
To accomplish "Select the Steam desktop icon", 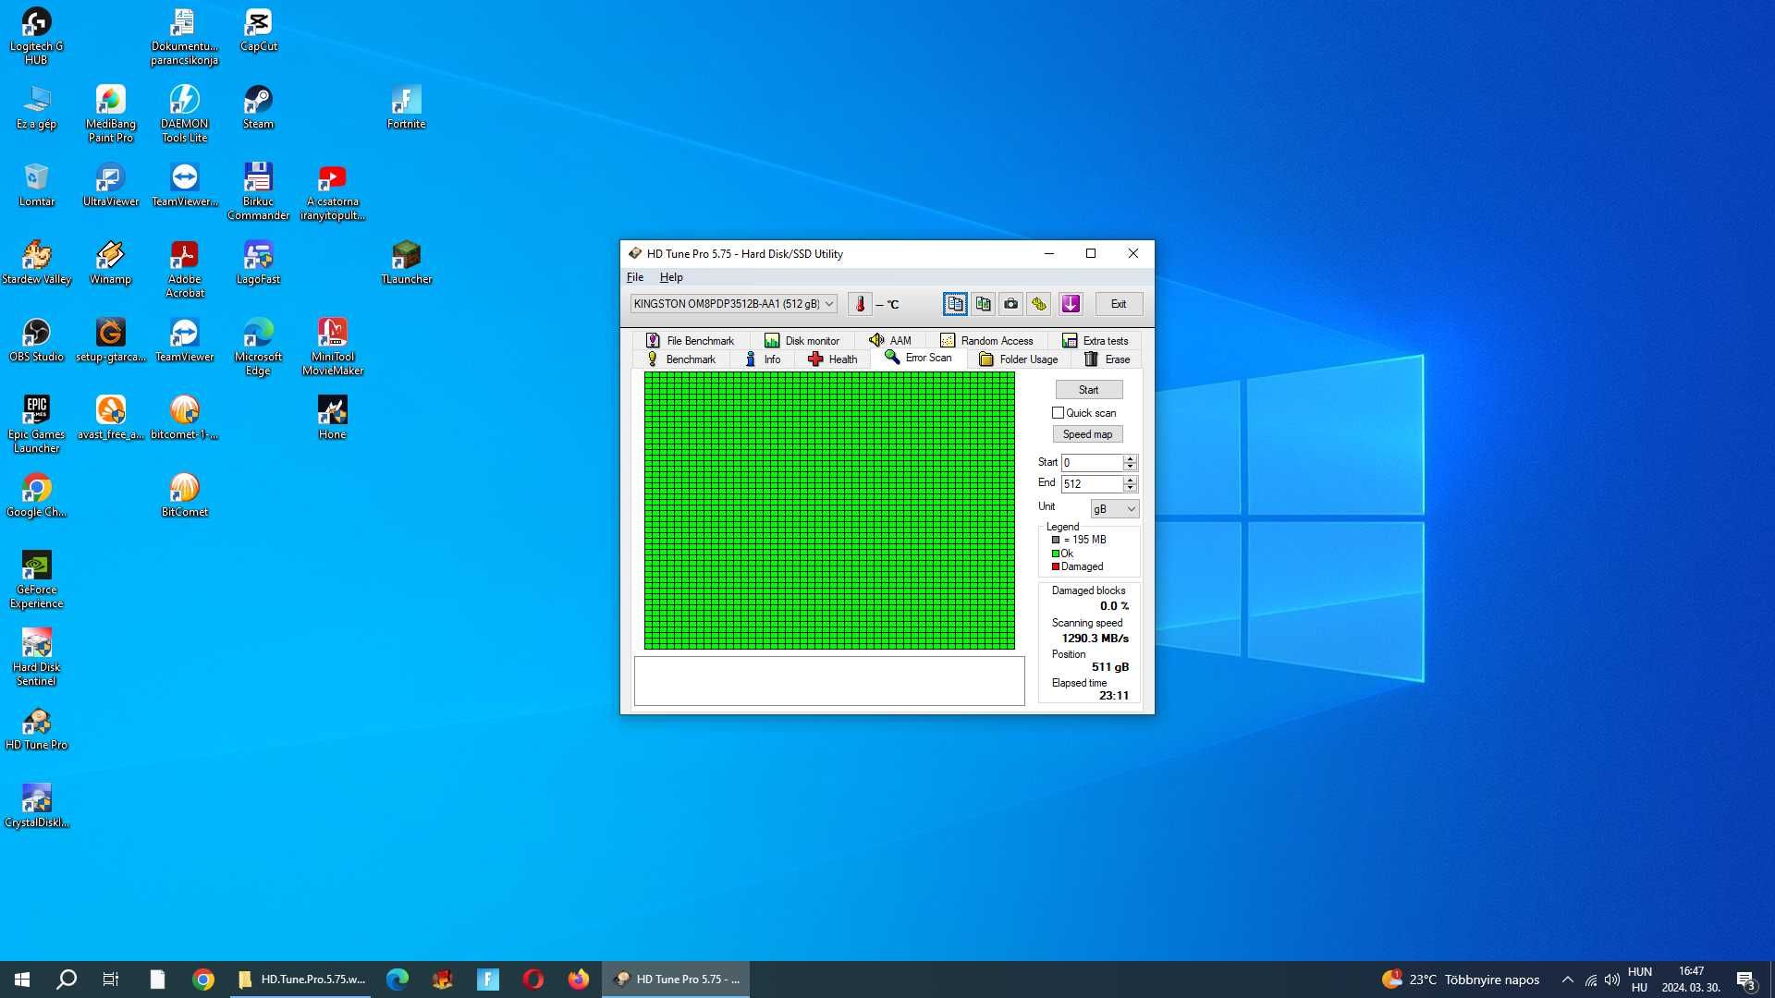I will pos(258,107).
